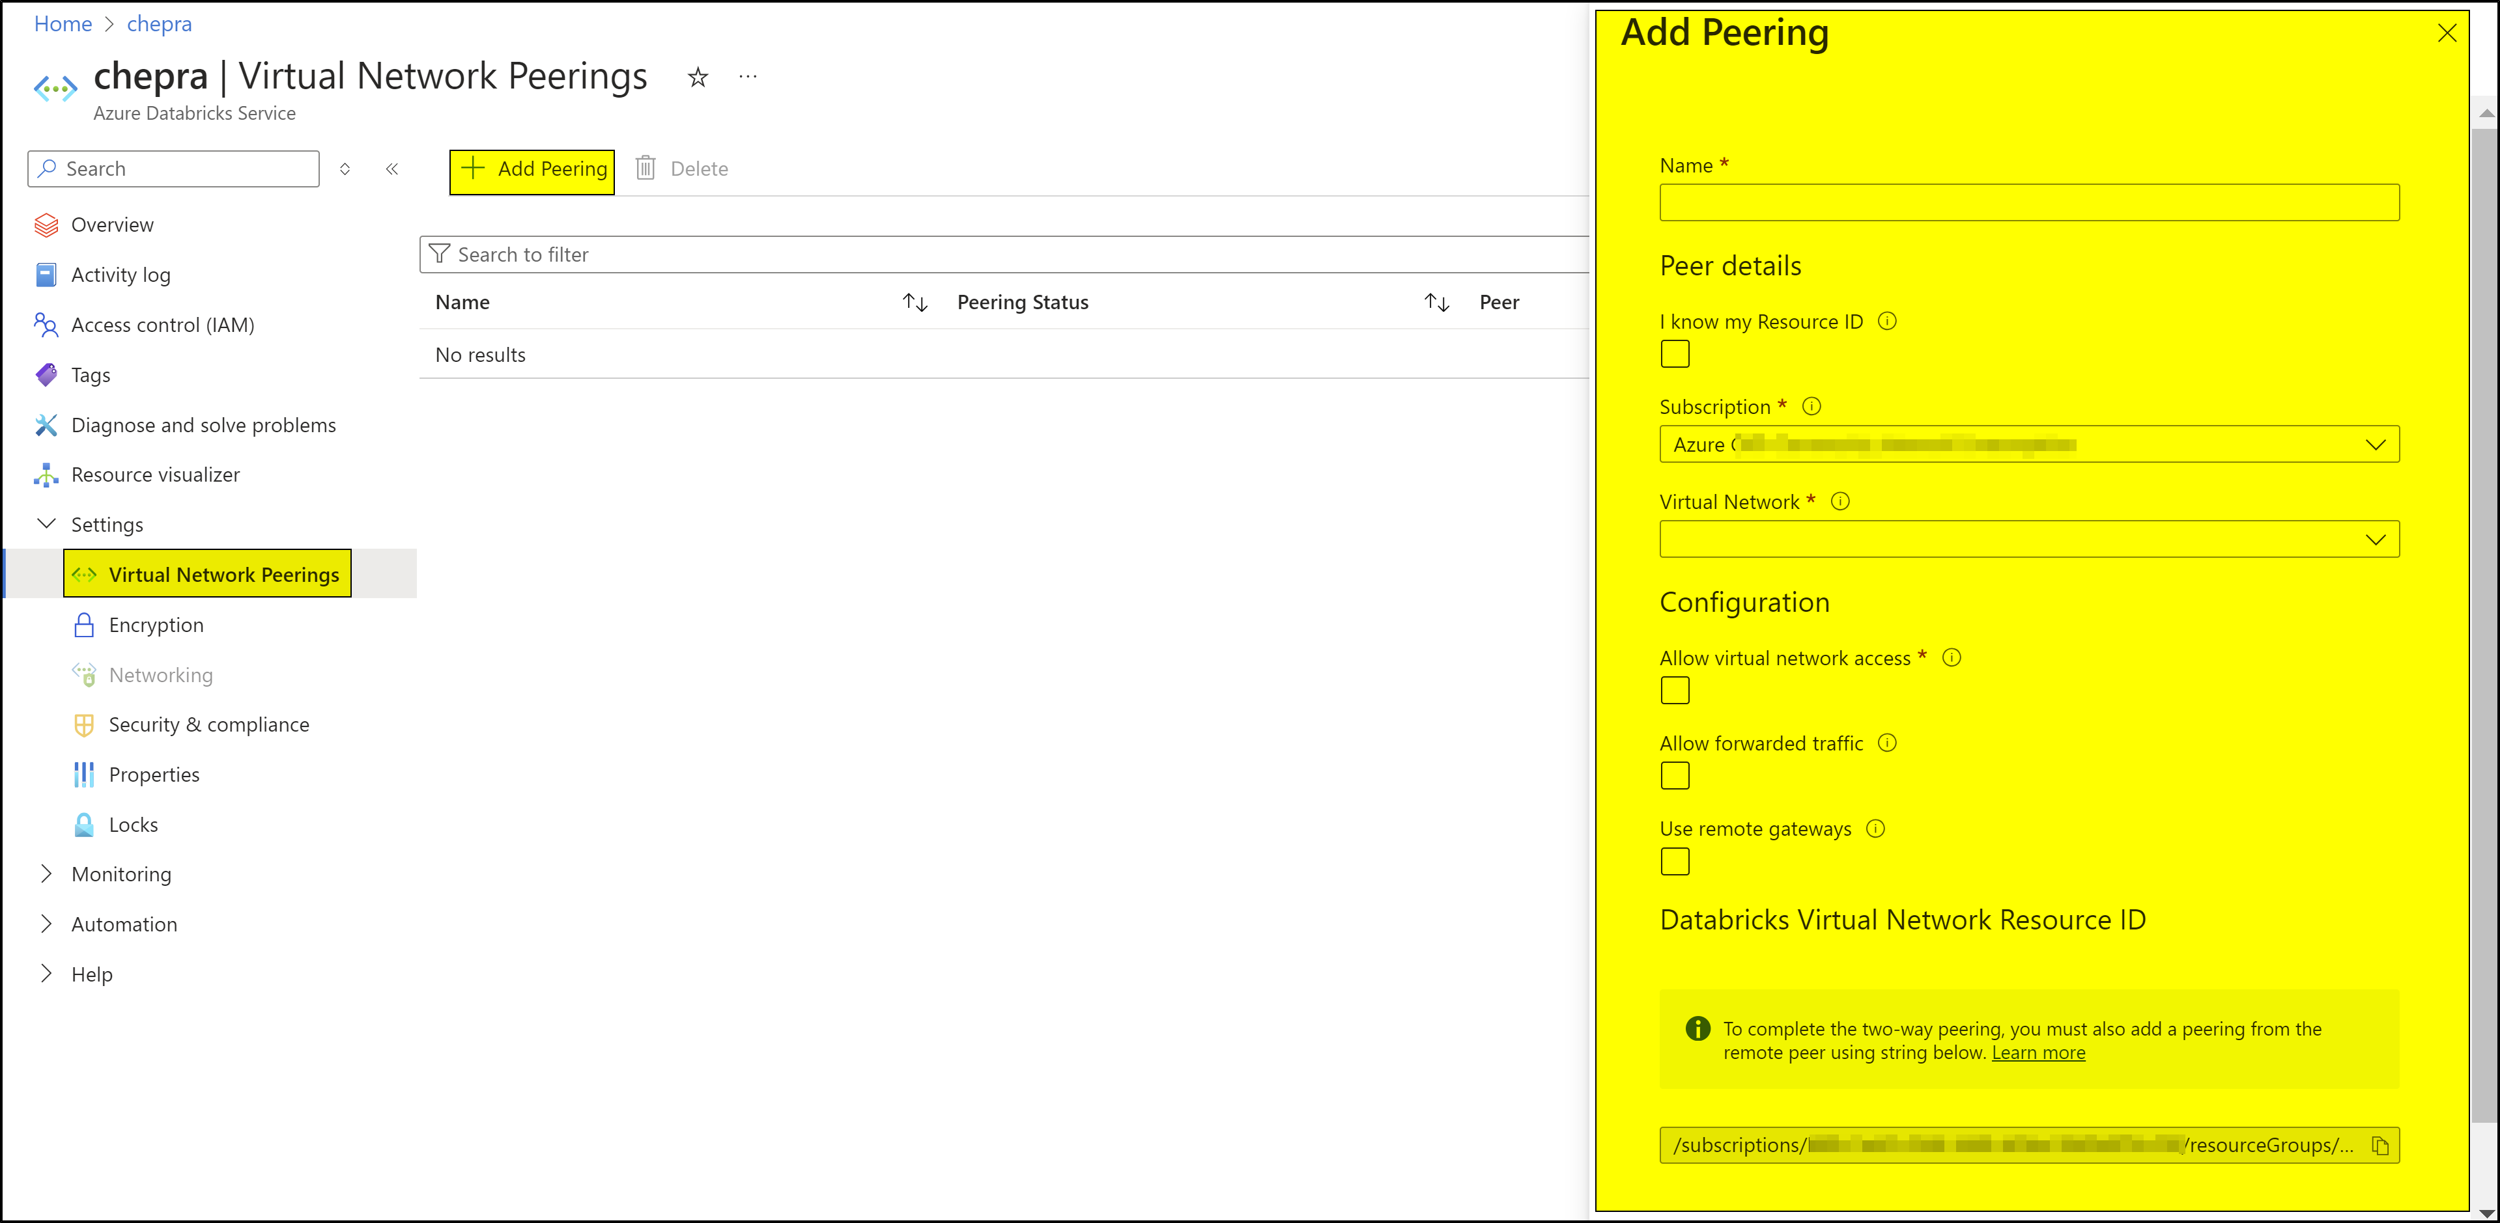Toggle the sidebar expand/collapse all control
This screenshot has width=2500, height=1223.
tap(345, 169)
